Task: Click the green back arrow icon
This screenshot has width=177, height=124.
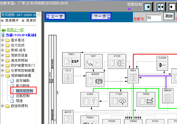Action: click(3, 30)
